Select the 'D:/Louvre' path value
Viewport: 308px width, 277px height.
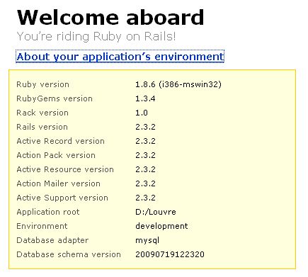point(156,212)
